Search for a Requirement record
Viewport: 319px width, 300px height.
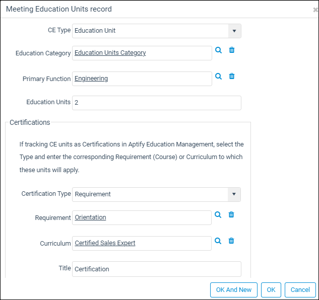click(218, 214)
